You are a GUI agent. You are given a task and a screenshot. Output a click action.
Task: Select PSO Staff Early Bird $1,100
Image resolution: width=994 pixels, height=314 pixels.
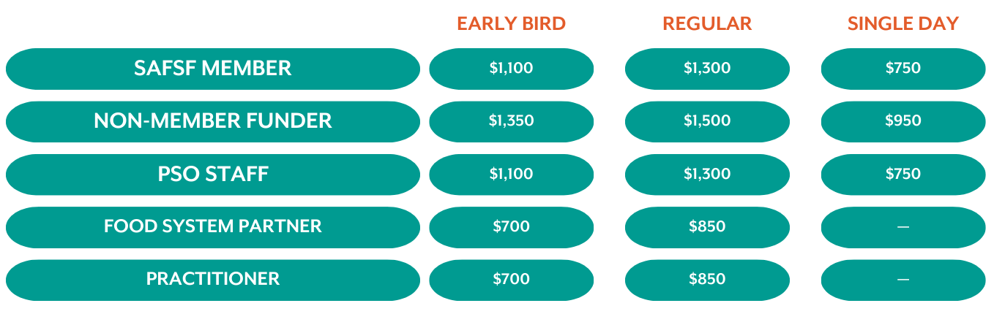pyautogui.click(x=512, y=174)
